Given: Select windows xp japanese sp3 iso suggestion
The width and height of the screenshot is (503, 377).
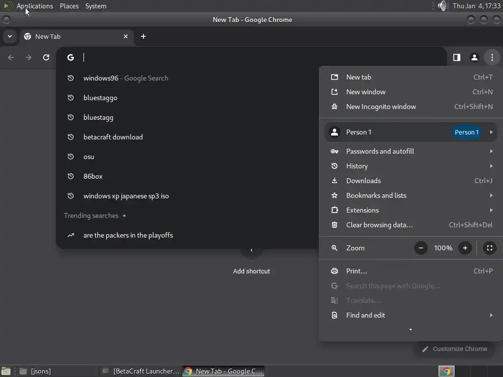Looking at the screenshot, I should (x=188, y=196).
